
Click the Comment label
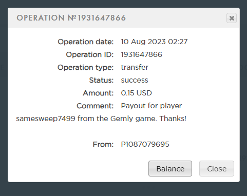tap(95, 106)
